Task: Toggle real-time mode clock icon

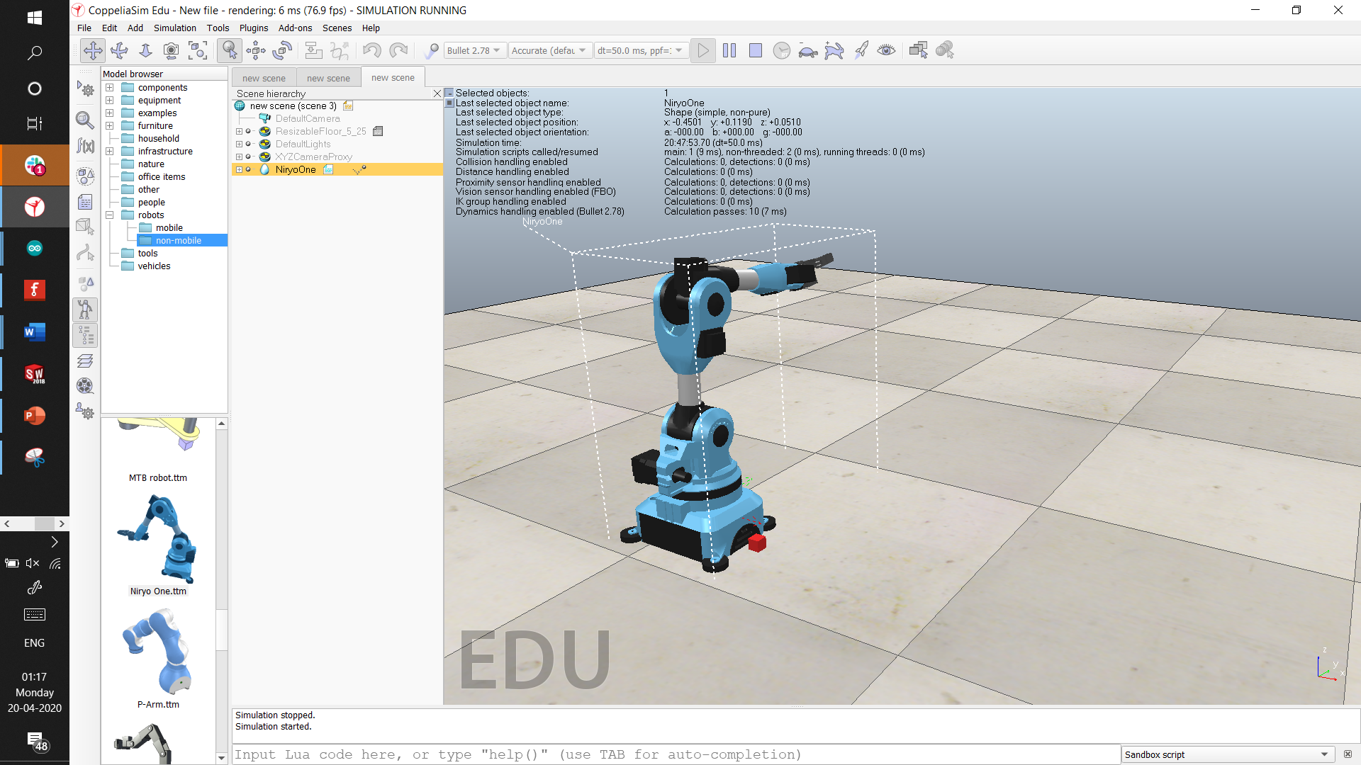Action: pyautogui.click(x=782, y=50)
